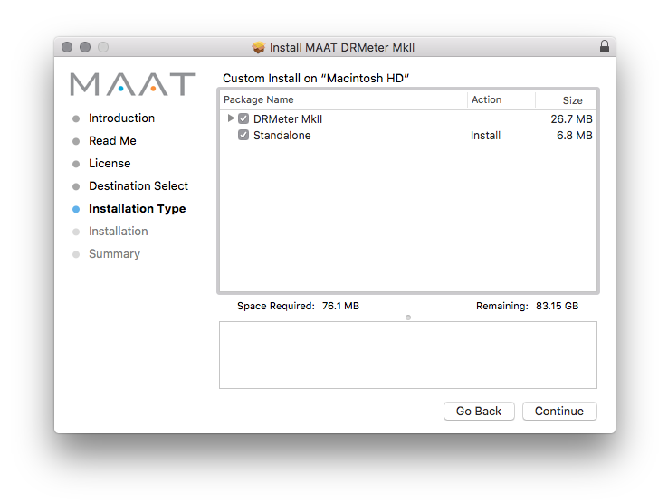Uncheck the Standalone package checkbox
This screenshot has width=668, height=502.
243,136
